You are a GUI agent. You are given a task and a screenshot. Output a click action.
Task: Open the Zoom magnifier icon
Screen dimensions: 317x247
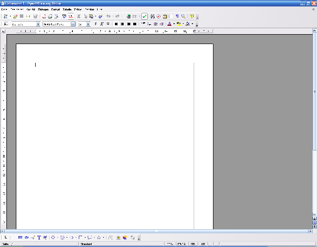(183, 16)
